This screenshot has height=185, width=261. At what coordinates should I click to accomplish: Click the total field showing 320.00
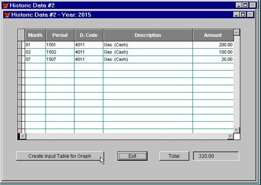[216, 156]
